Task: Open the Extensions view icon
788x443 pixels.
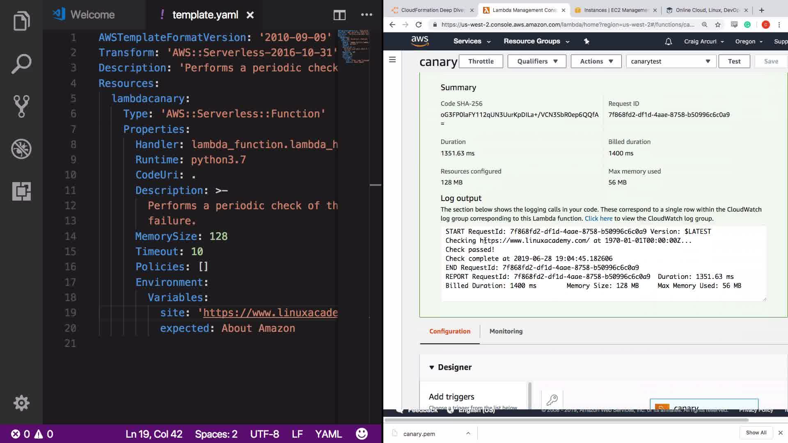Action: pos(21,191)
